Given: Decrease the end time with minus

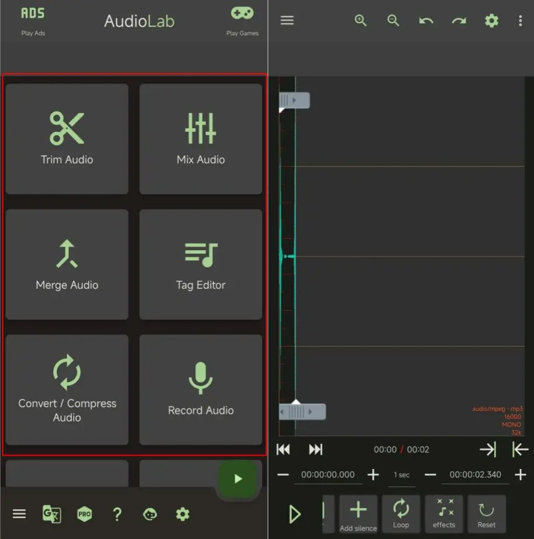Looking at the screenshot, I should (431, 475).
